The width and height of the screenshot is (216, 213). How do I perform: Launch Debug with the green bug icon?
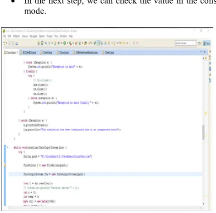coord(58,43)
